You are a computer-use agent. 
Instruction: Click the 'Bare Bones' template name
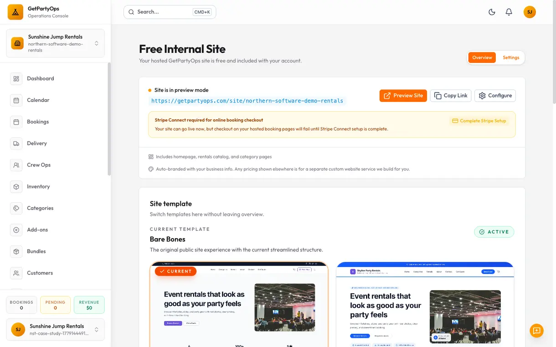click(x=168, y=239)
